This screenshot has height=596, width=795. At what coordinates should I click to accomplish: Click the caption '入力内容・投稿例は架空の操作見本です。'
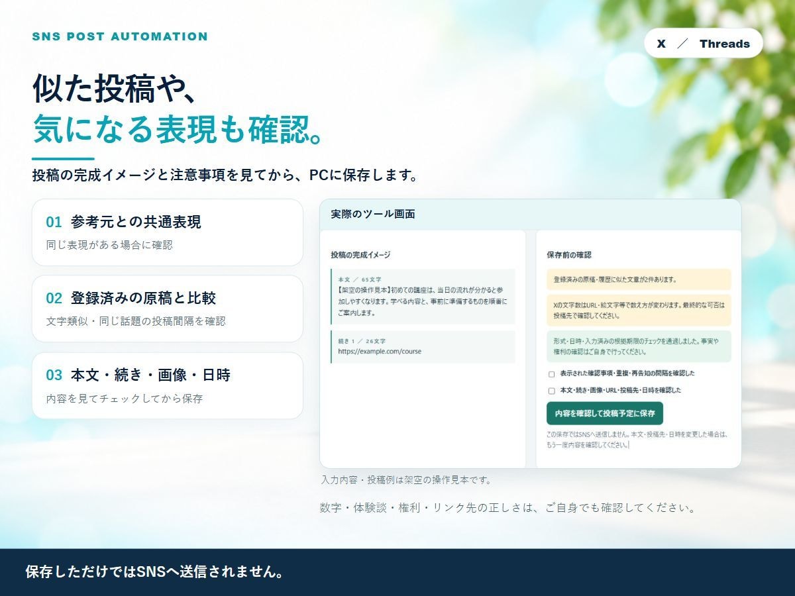coord(406,480)
